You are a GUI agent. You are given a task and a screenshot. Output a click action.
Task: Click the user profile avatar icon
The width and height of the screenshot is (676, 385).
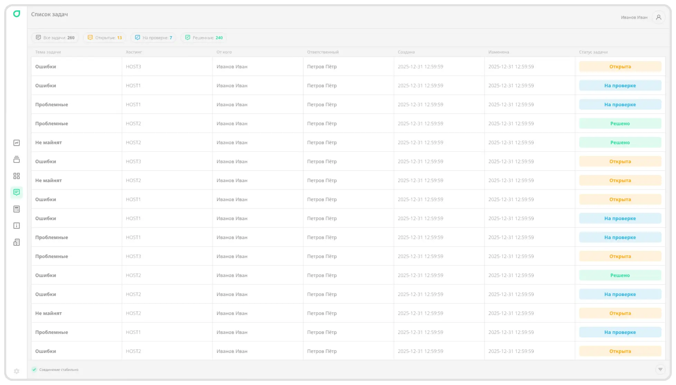click(658, 17)
